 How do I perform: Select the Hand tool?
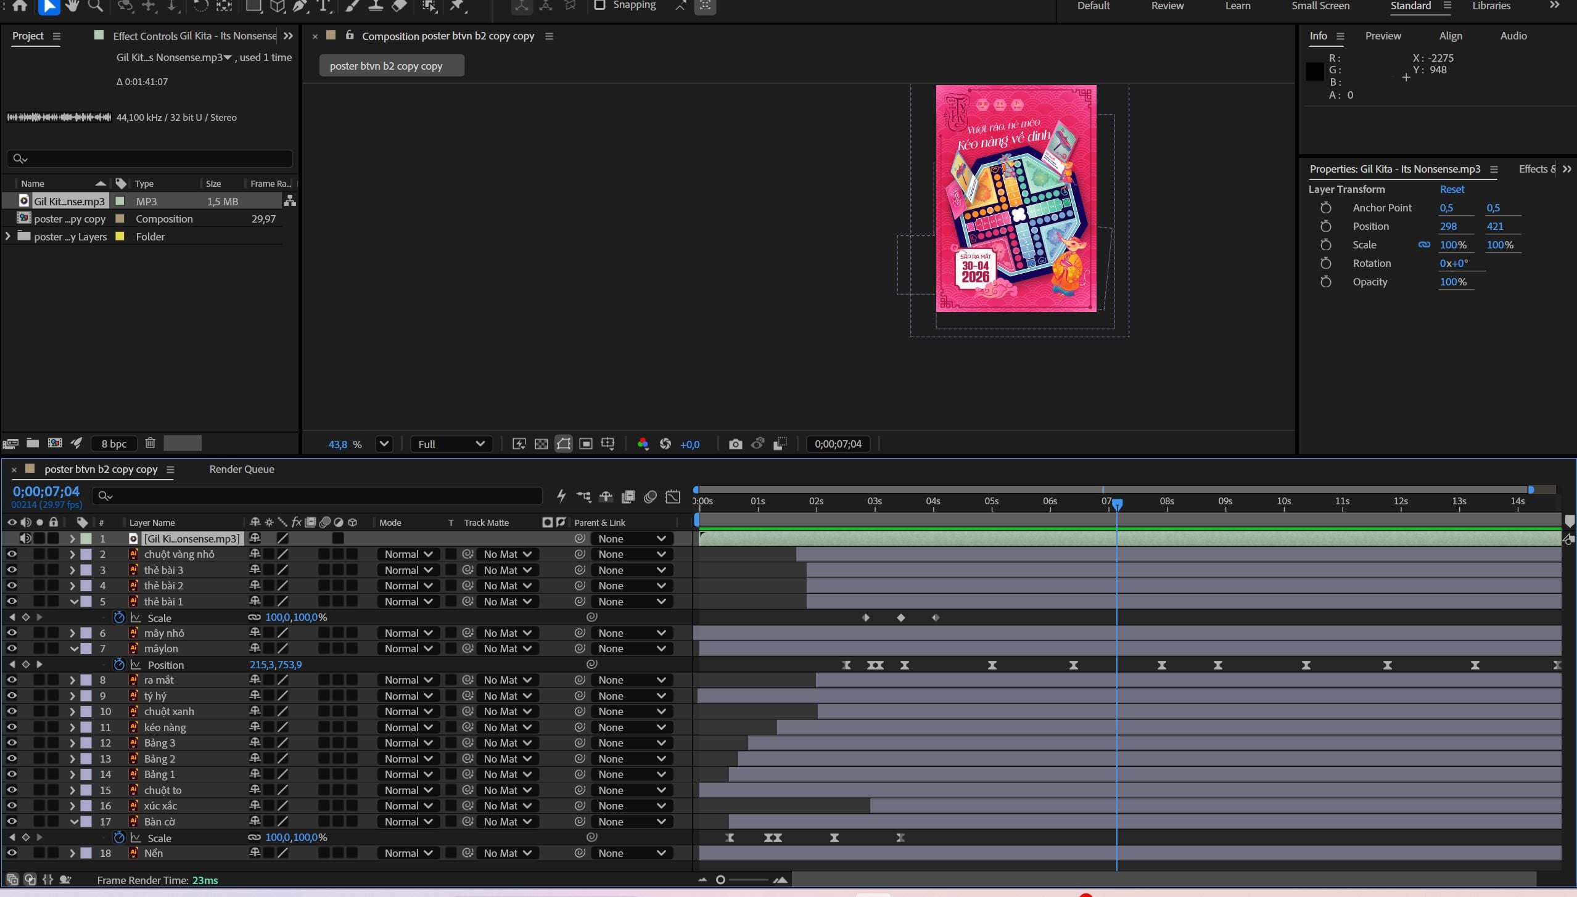73,6
